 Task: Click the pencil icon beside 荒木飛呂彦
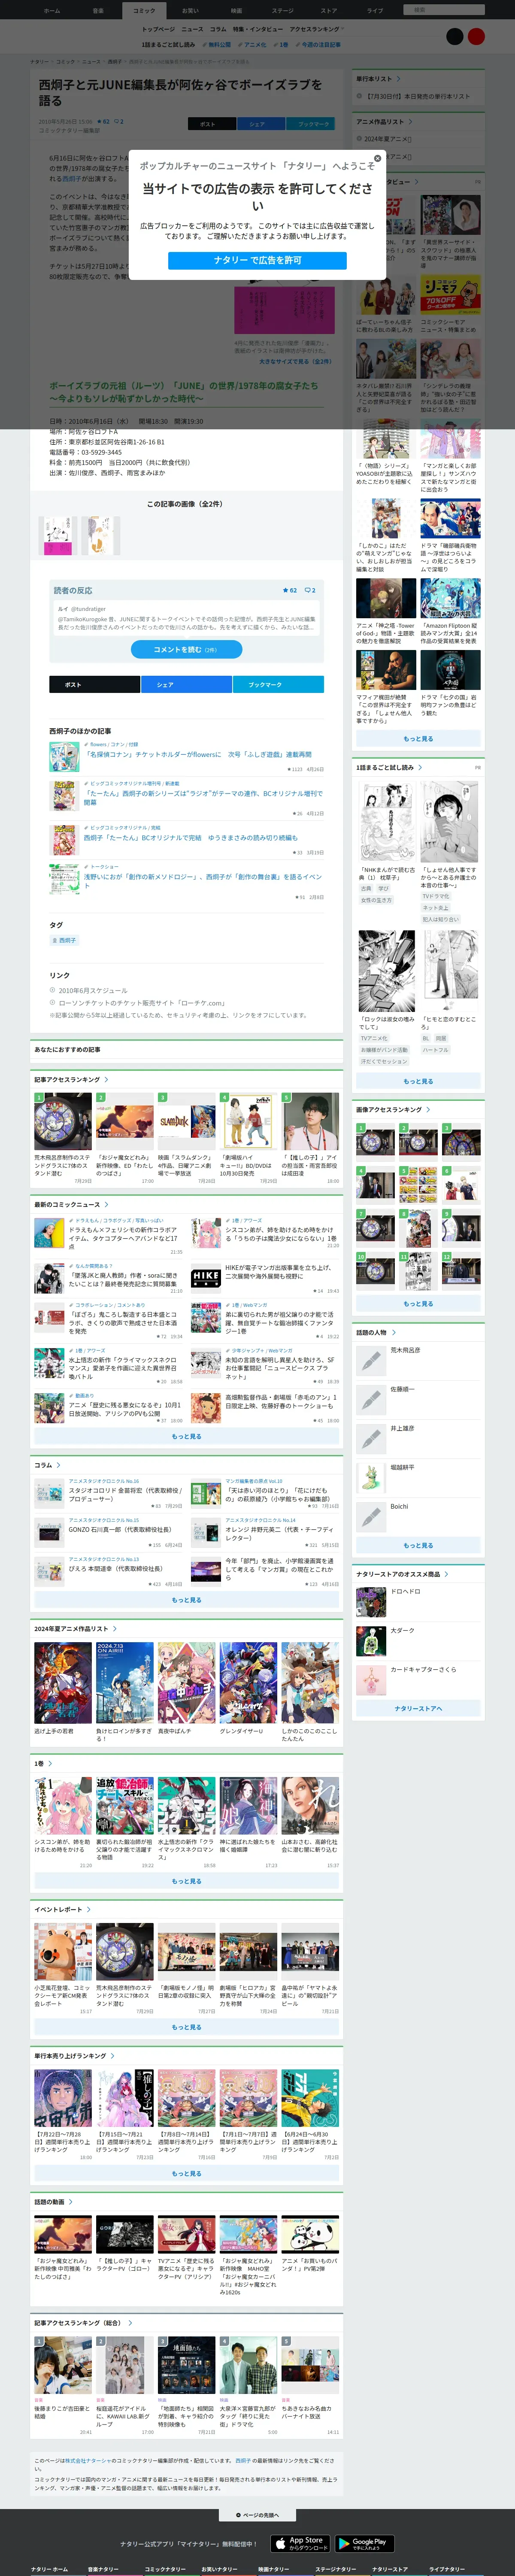[371, 1360]
